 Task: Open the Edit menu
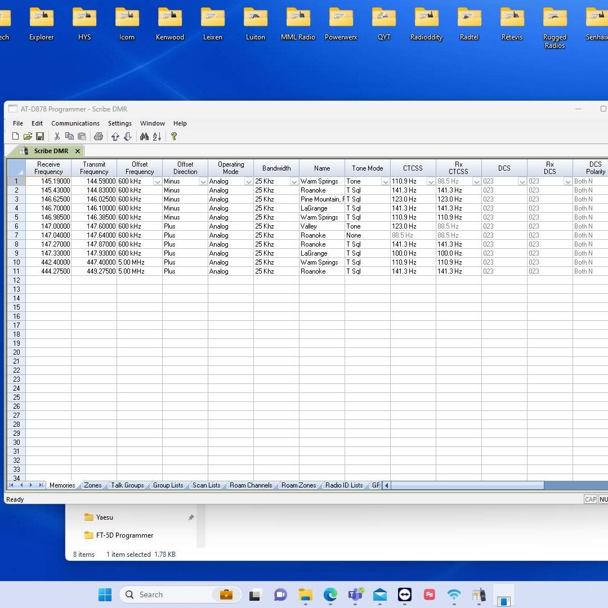(37, 123)
